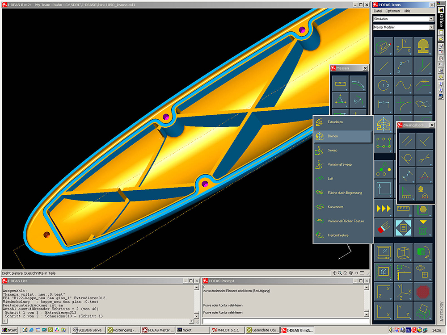Choose the fillet corner tool
This screenshot has width=447, height=335.
(403, 105)
